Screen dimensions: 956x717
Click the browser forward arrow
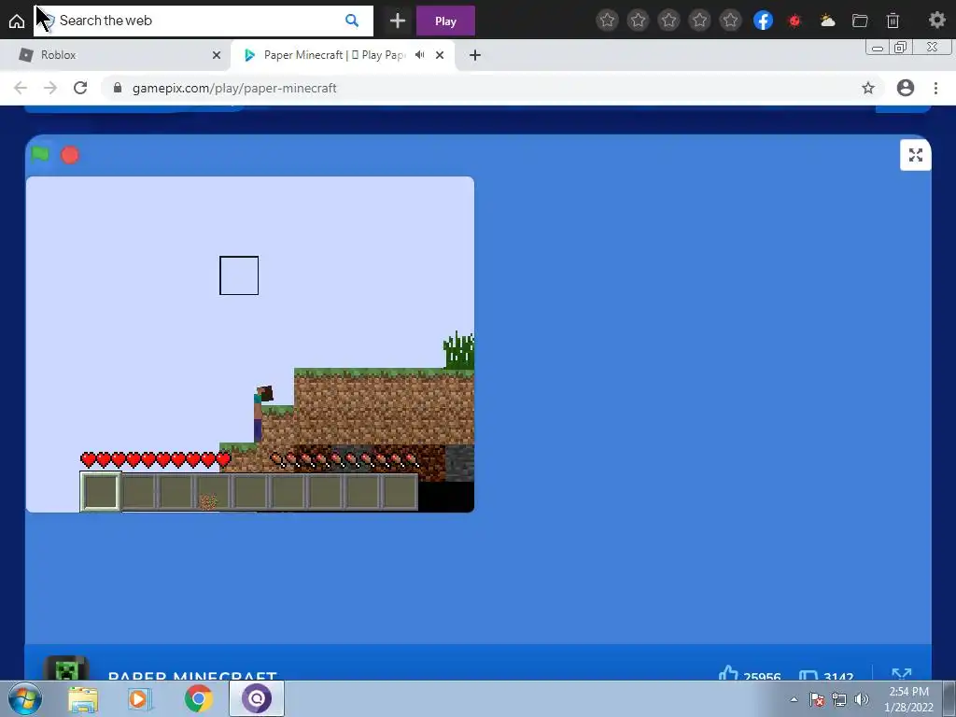(x=50, y=88)
